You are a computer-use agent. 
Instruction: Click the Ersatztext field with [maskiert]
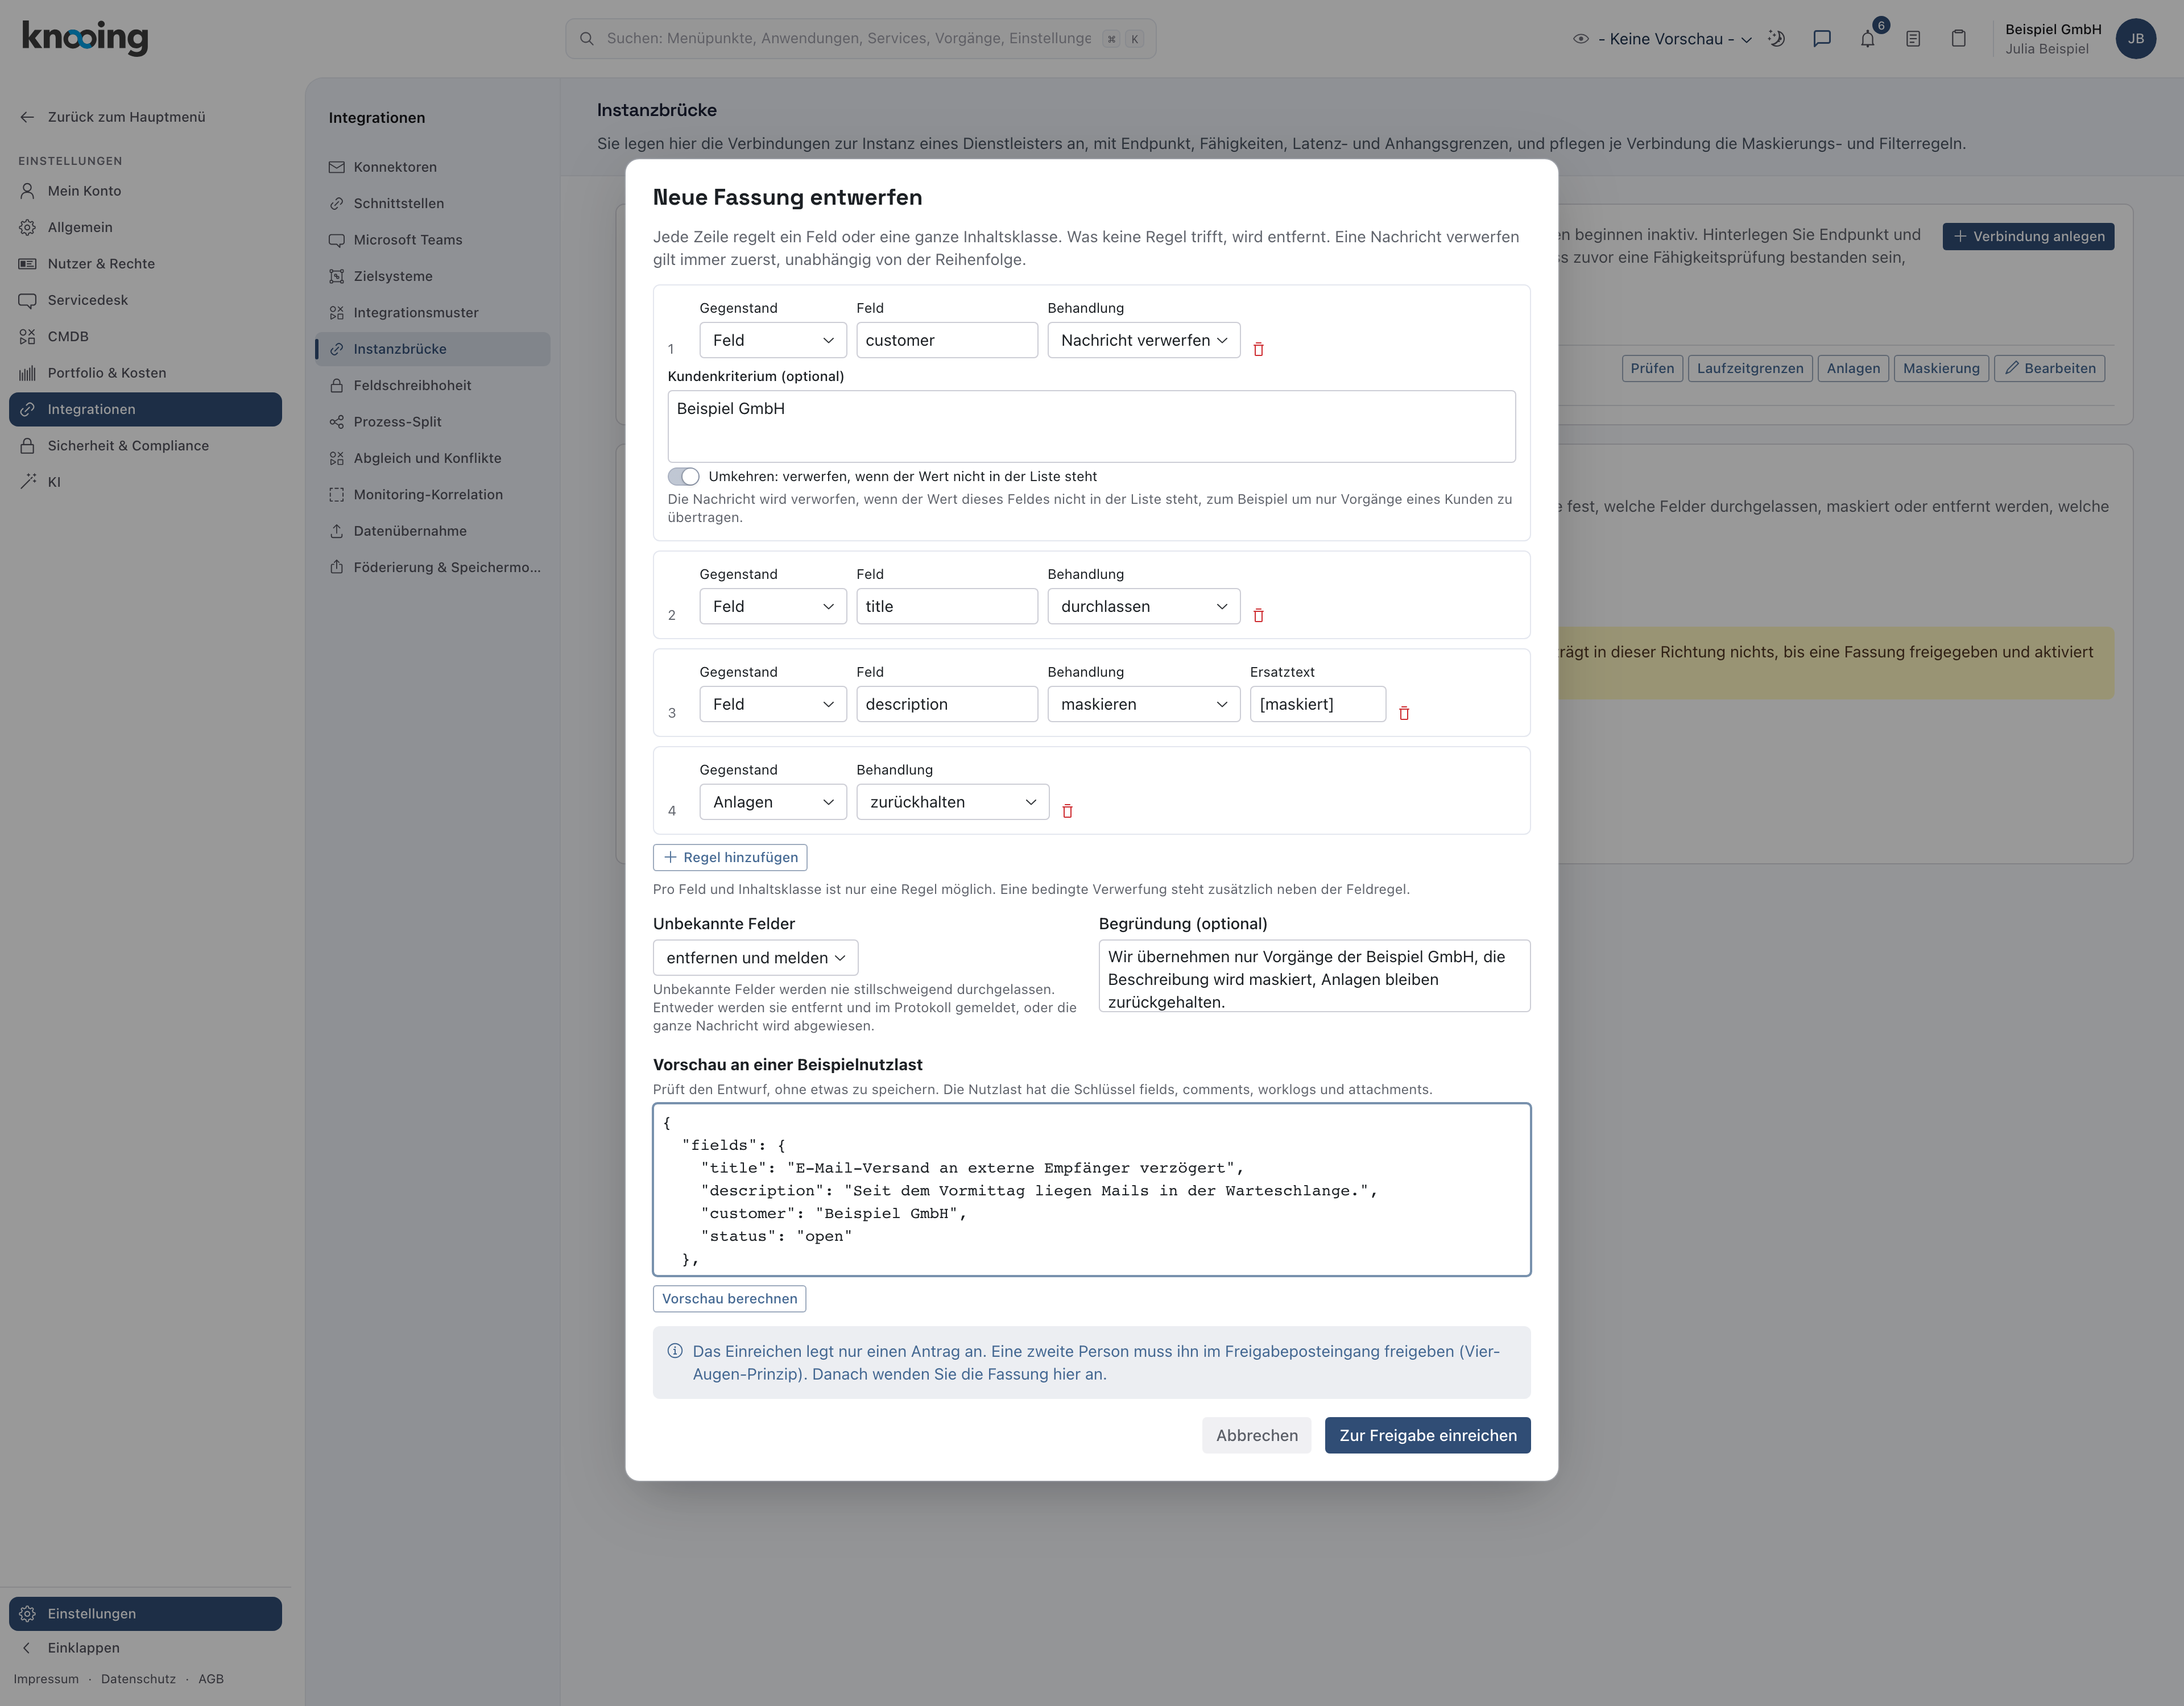click(x=1317, y=704)
